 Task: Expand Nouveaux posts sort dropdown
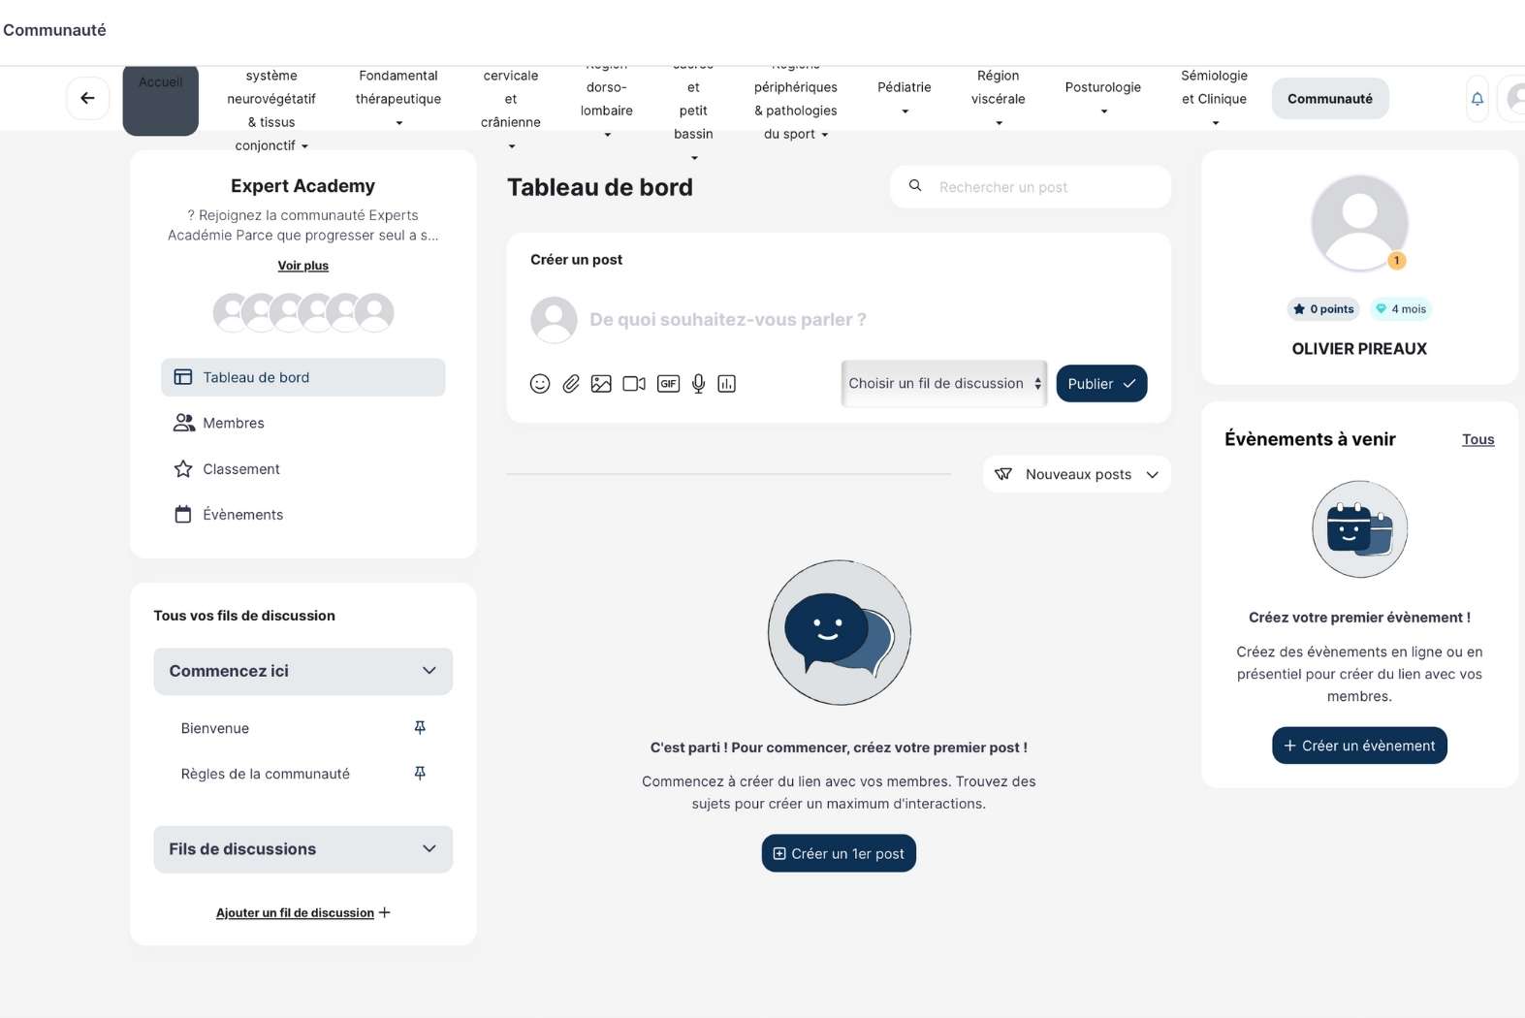[1076, 474]
